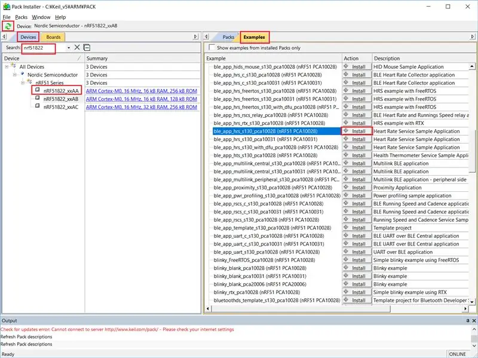Image resolution: width=478 pixels, height=358 pixels.
Task: Click install icon for ble_app_hrs_c_s130_pca10028
Action: tap(346, 74)
